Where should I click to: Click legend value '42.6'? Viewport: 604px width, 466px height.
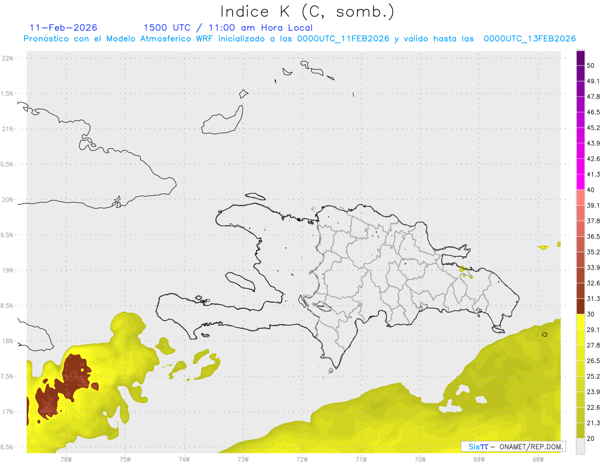click(593, 159)
